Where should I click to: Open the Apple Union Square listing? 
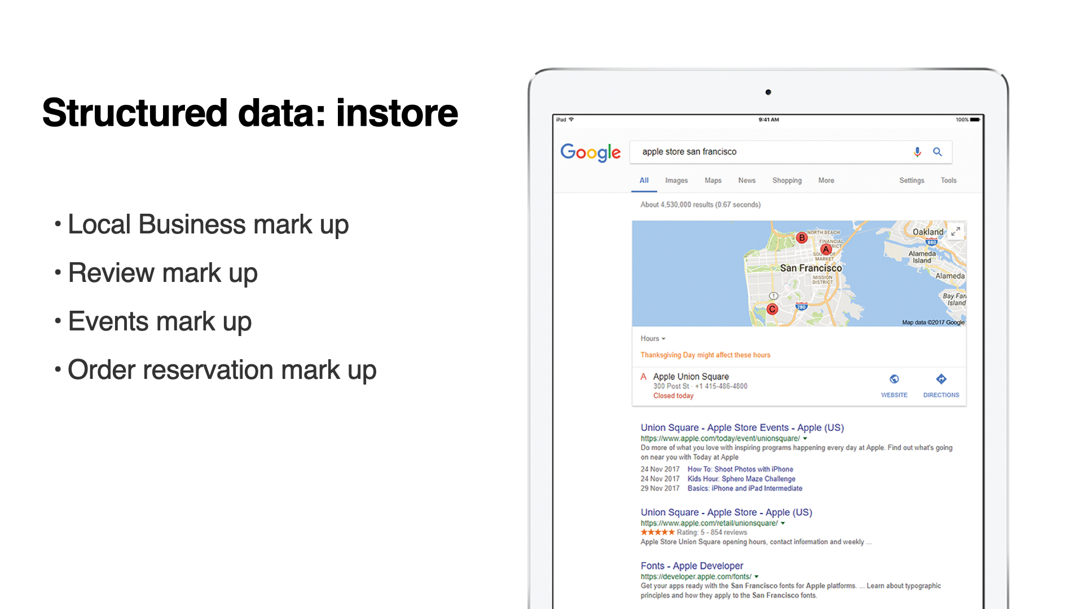[691, 377]
